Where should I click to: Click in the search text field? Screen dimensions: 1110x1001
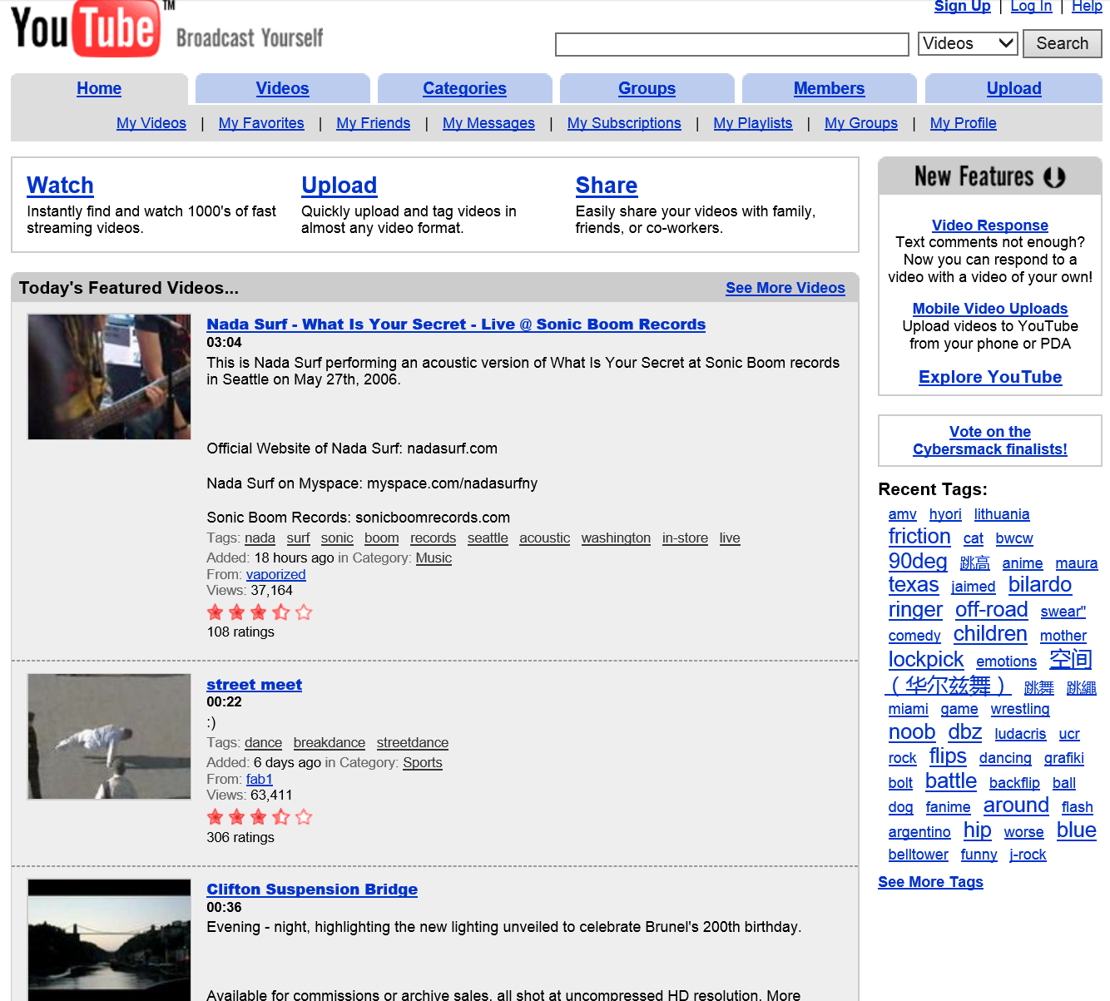tap(731, 44)
